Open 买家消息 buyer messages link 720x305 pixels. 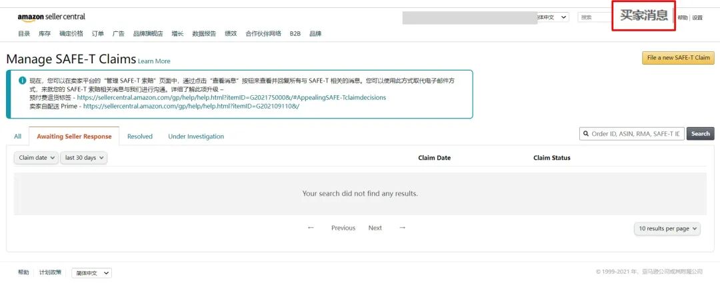coord(644,15)
